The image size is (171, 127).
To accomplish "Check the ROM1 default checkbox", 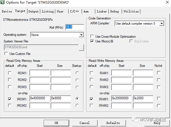I will 10,73.
